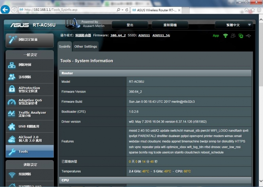
Task: Open the 繁體中文 language dropdown
Action: click(234, 25)
